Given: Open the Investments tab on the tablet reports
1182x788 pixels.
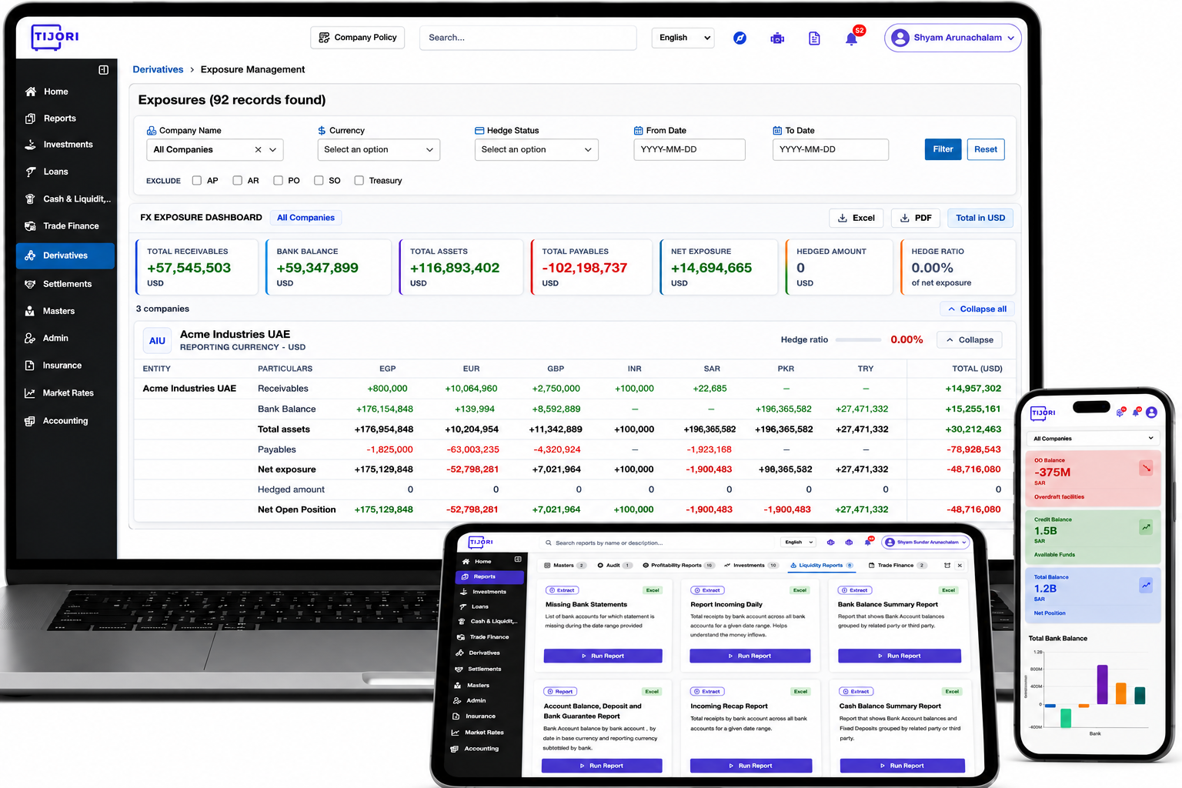Looking at the screenshot, I should tap(751, 566).
